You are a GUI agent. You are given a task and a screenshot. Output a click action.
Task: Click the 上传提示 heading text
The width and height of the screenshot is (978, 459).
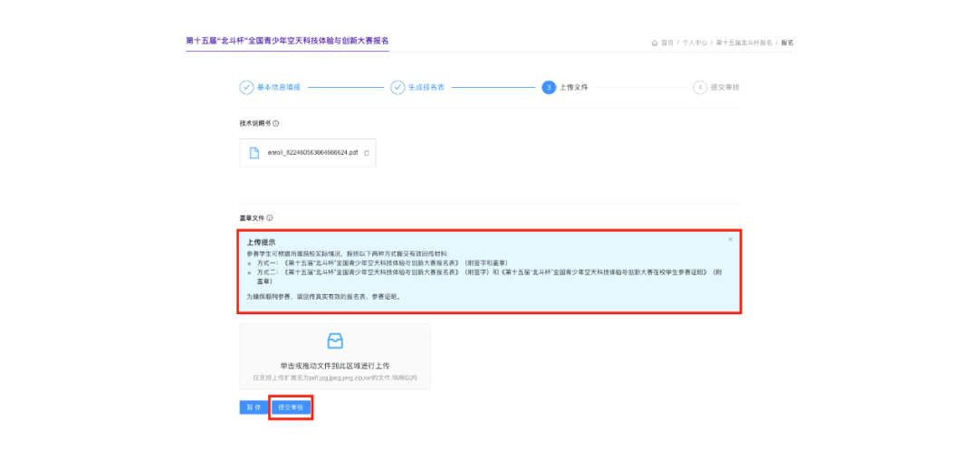[262, 242]
